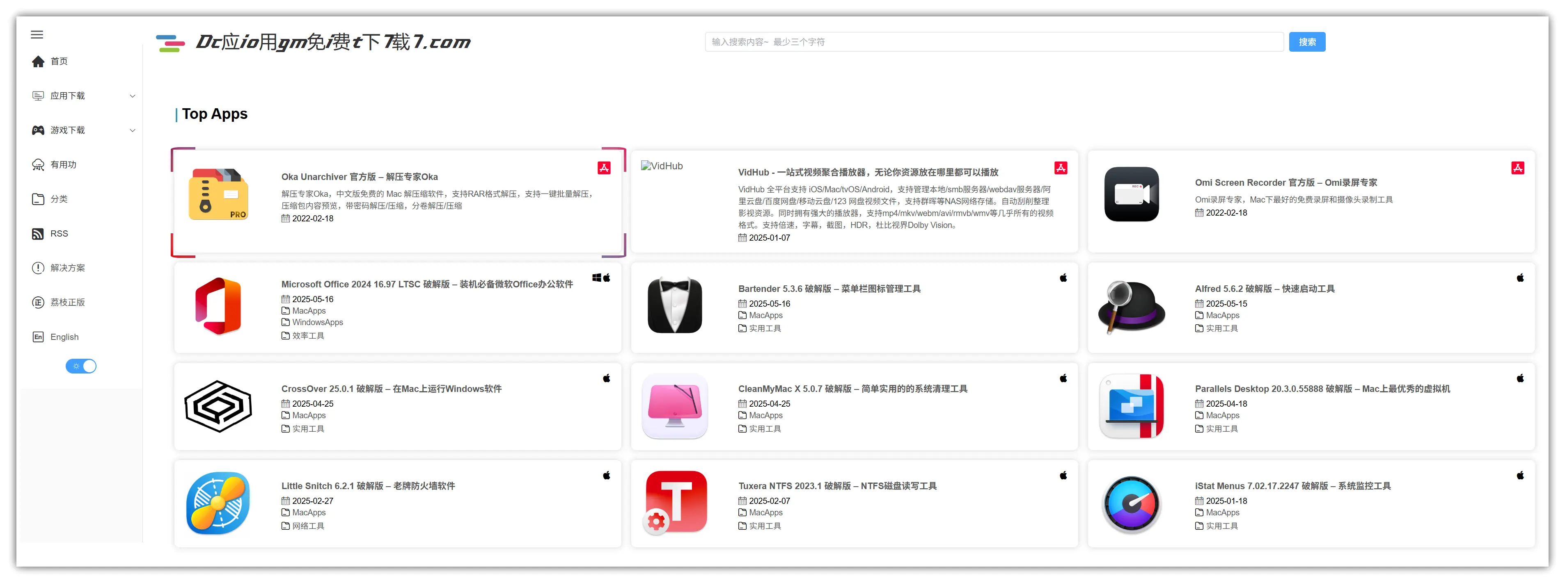Screen dimensions: 1565x583
Task: Click the Alfred hat app icon
Action: click(1131, 307)
